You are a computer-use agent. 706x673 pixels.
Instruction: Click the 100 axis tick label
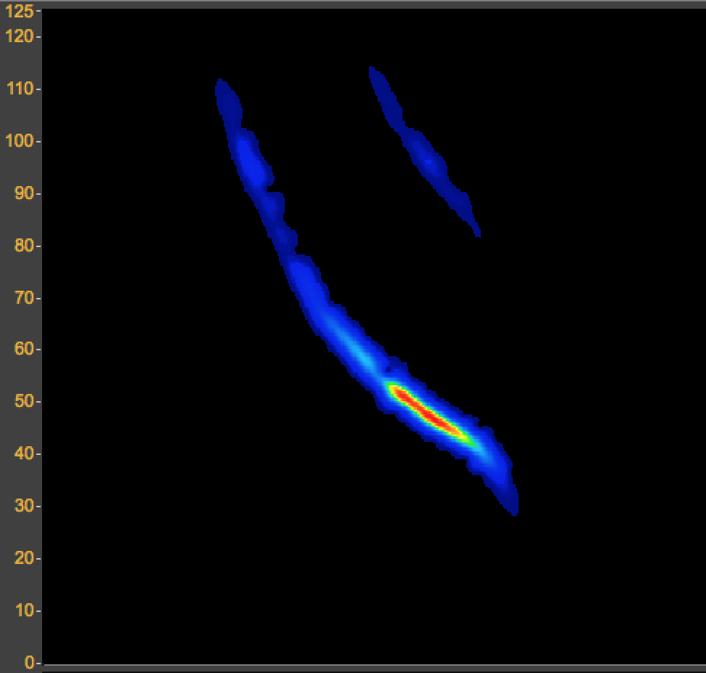19,141
